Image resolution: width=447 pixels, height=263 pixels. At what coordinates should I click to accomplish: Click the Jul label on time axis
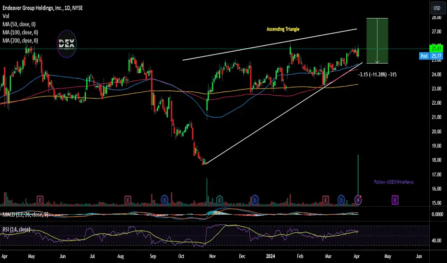pos(92,256)
